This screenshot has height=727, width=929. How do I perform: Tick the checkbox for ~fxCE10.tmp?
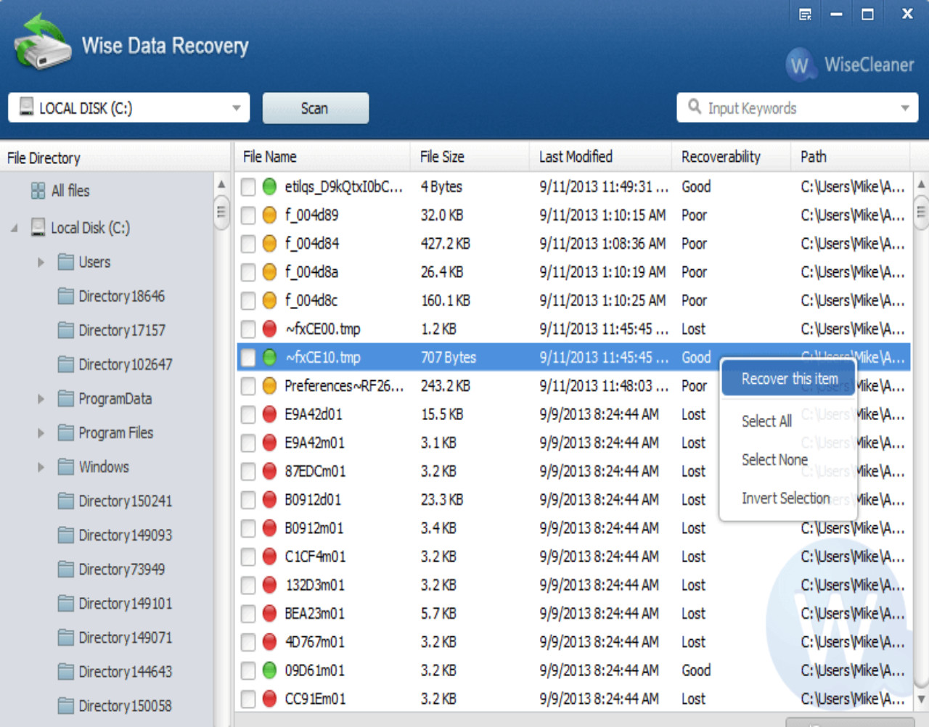point(248,357)
